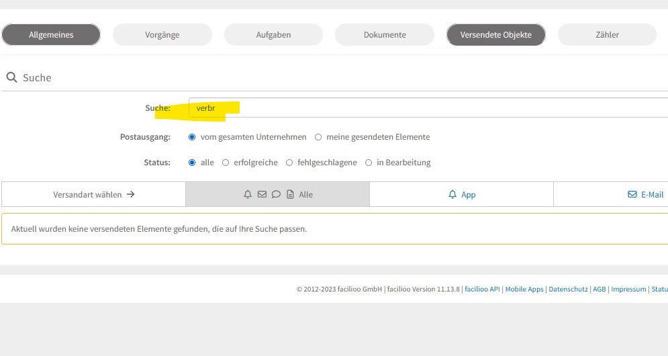Image resolution: width=668 pixels, height=356 pixels.
Task: Select the Alle filter with combined icons
Action: pos(277,194)
